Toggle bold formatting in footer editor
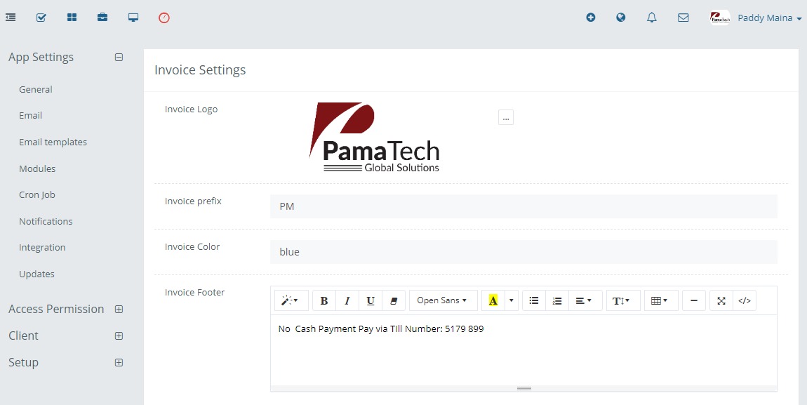This screenshot has height=405, width=807. pyautogui.click(x=324, y=300)
